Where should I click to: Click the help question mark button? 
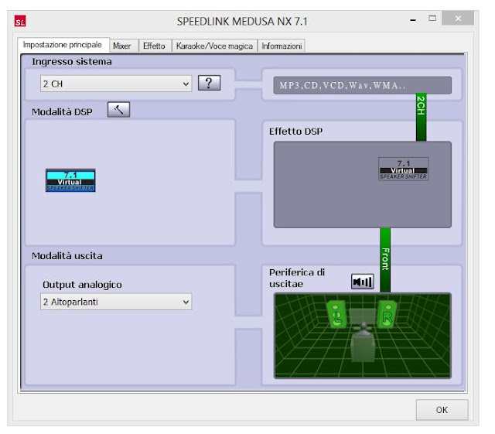(209, 83)
